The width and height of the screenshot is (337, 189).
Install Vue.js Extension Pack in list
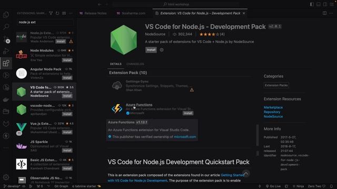tap(67, 132)
